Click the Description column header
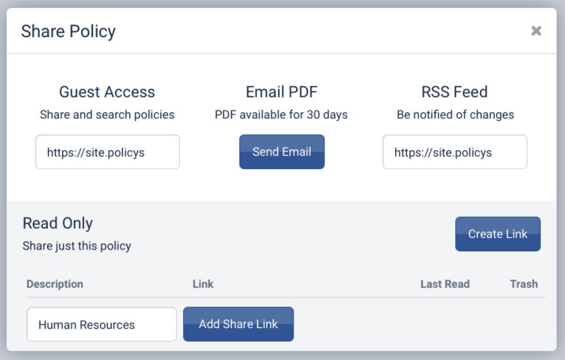 coord(55,284)
